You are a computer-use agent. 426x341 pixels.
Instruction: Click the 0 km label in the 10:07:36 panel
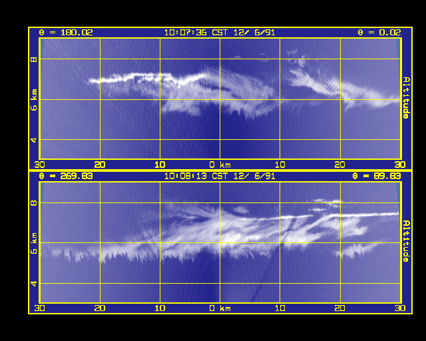[220, 165]
